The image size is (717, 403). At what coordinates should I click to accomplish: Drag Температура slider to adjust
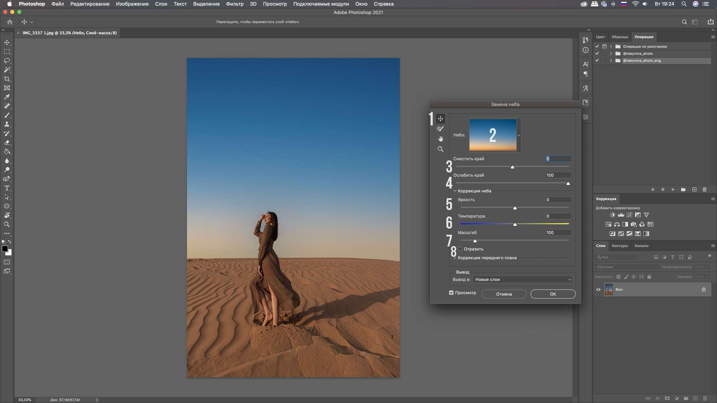coord(514,224)
